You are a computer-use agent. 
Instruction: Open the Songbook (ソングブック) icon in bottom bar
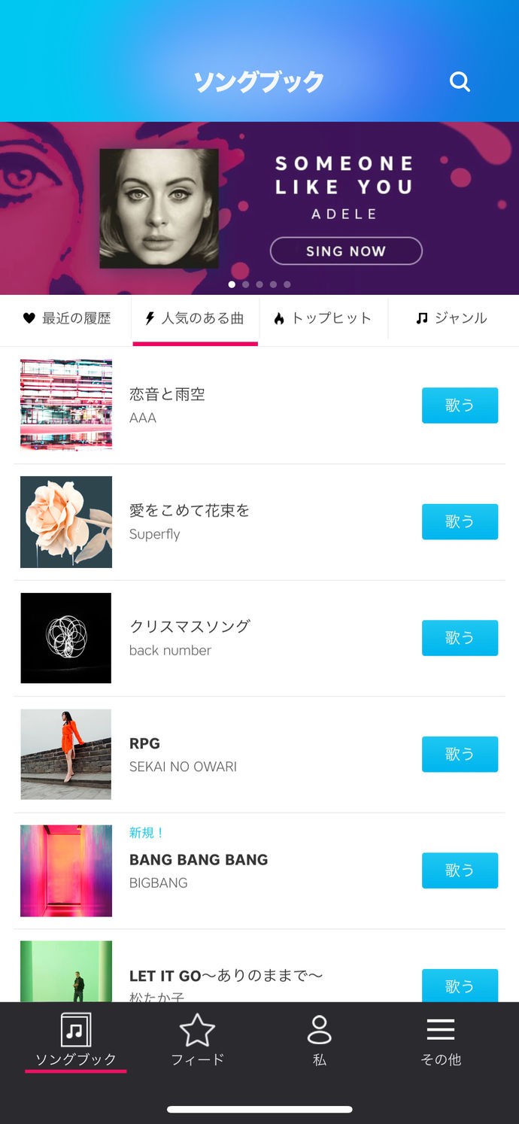[x=75, y=1029]
